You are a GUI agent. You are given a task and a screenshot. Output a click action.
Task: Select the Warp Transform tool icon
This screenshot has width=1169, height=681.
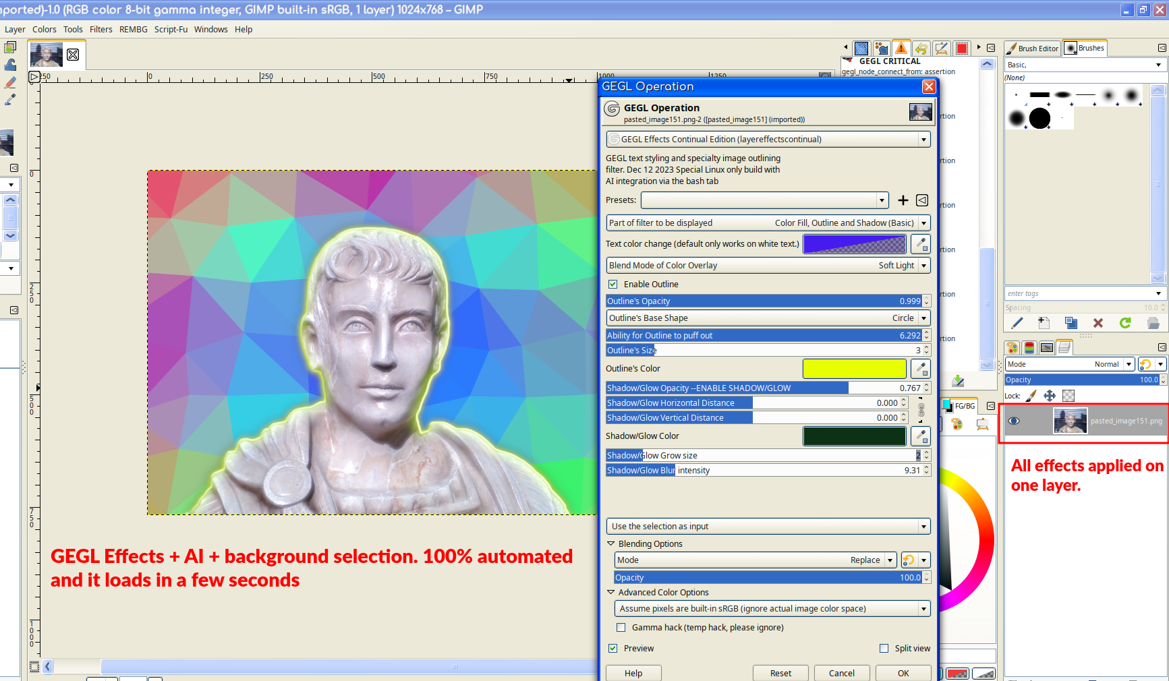coord(10,65)
